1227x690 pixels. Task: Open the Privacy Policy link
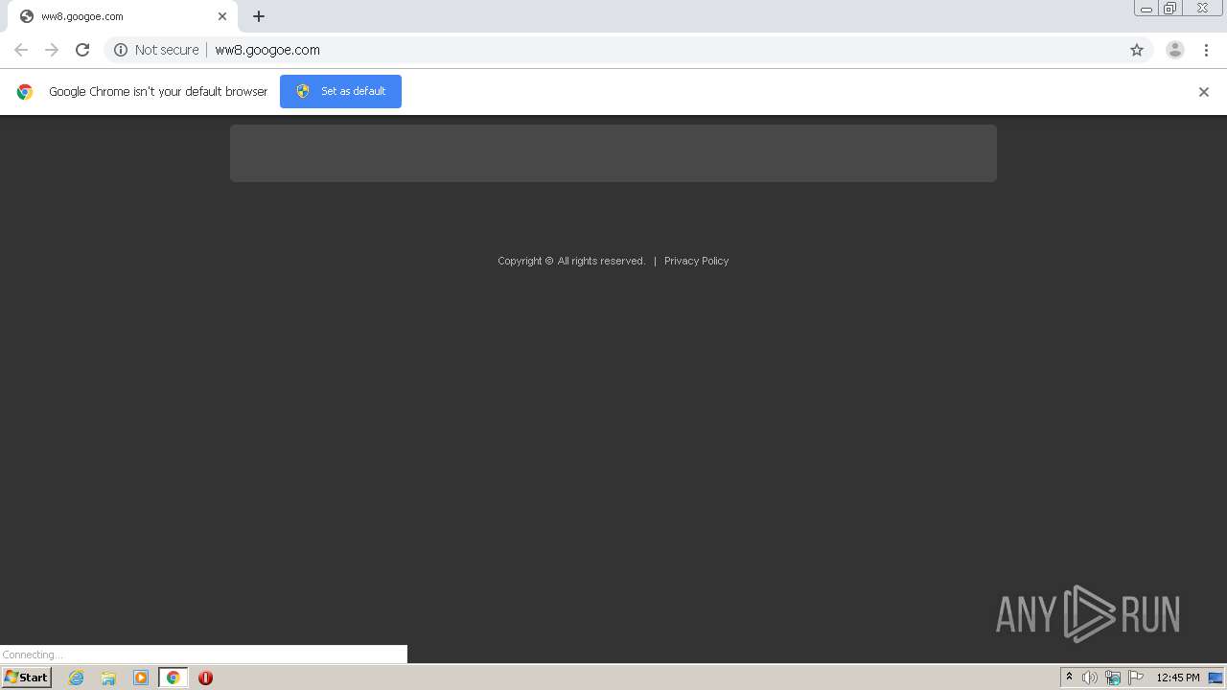(696, 261)
